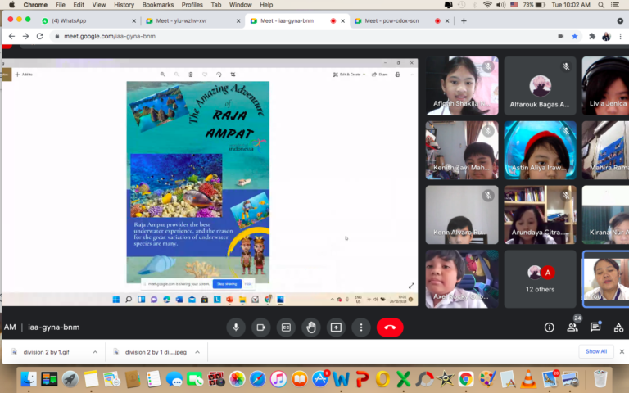Turn off the camera in Meet
Viewport: 629px width, 393px height.
(x=261, y=327)
